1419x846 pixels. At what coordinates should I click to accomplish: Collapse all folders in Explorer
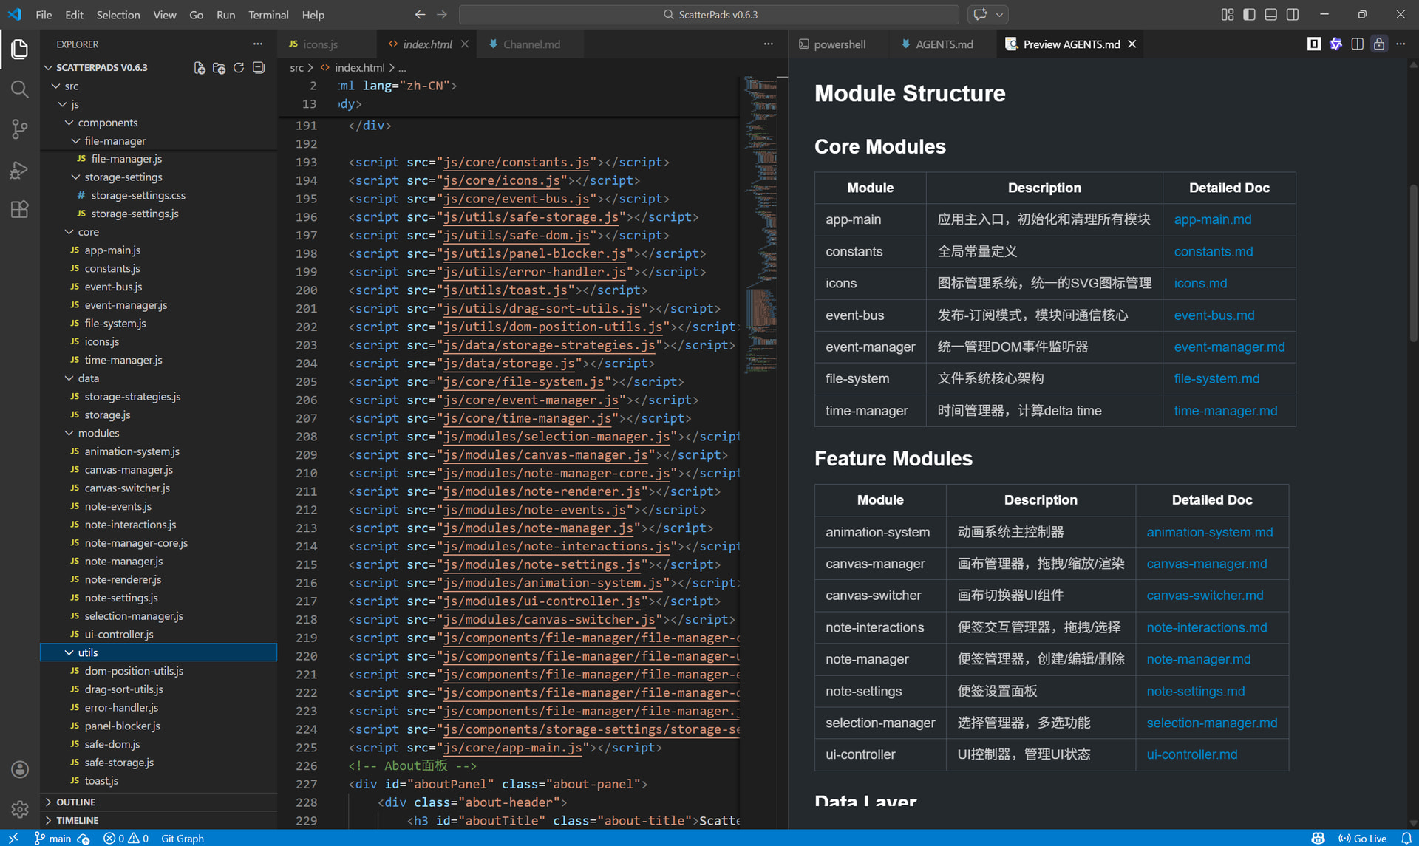tap(259, 67)
